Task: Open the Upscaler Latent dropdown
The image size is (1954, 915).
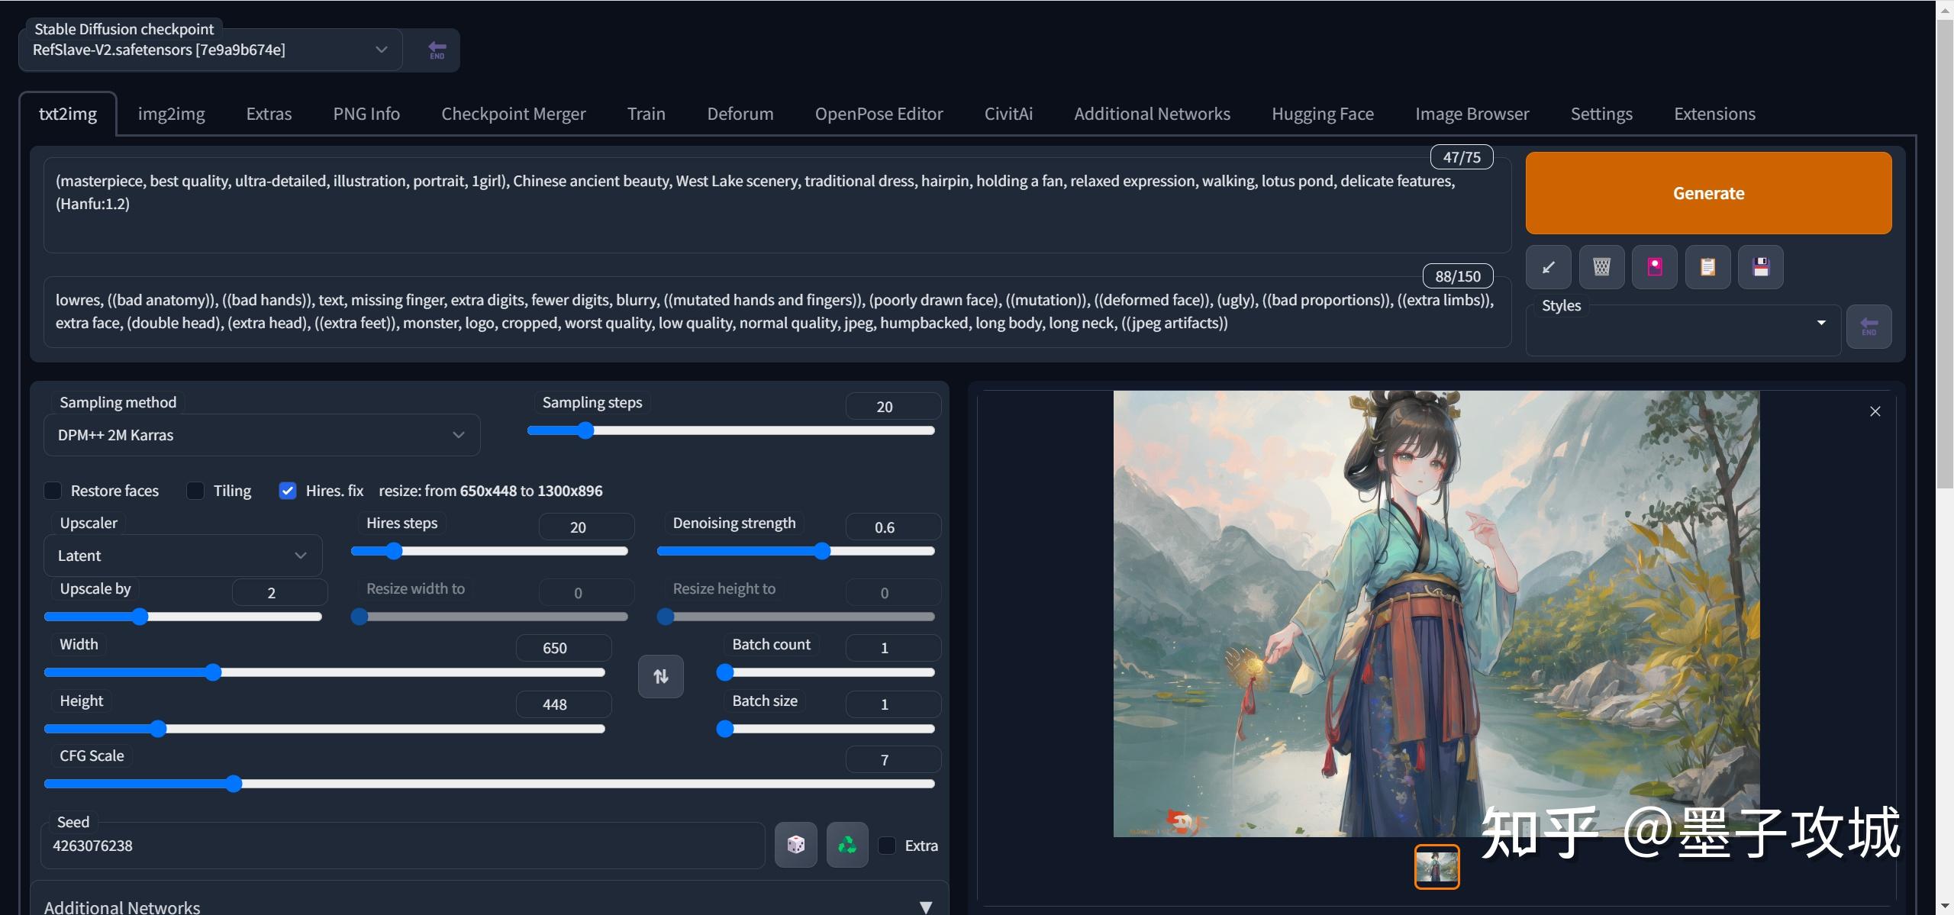Action: pyautogui.click(x=182, y=556)
